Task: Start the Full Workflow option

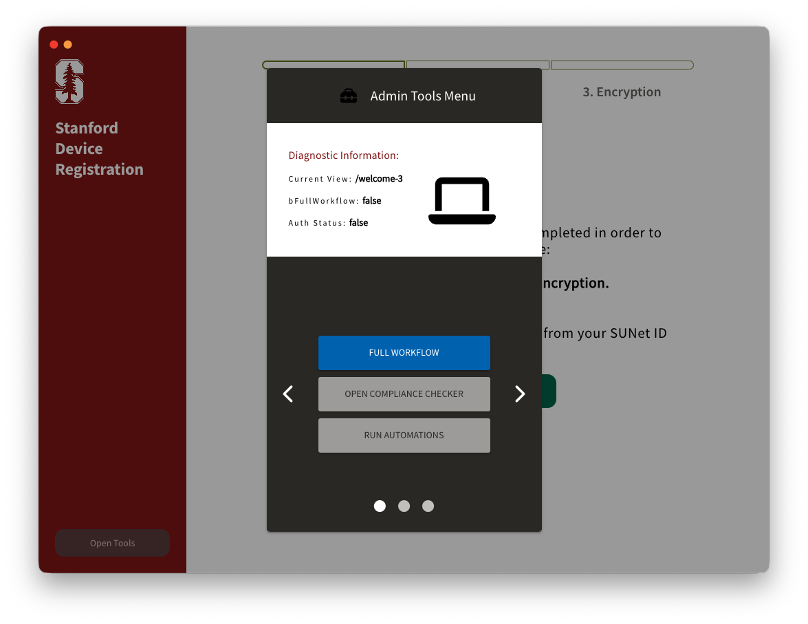Action: pos(404,353)
